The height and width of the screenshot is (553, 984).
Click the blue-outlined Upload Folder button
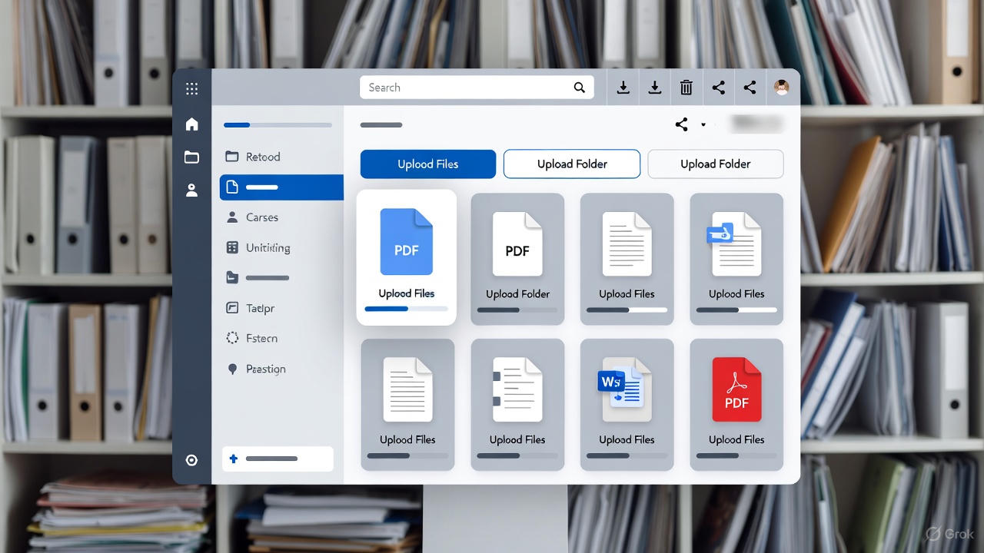tap(572, 164)
